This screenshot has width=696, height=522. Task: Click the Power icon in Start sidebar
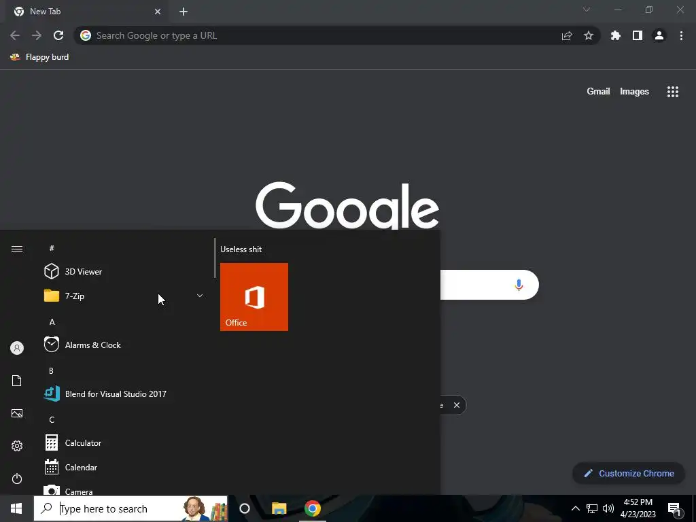[17, 478]
